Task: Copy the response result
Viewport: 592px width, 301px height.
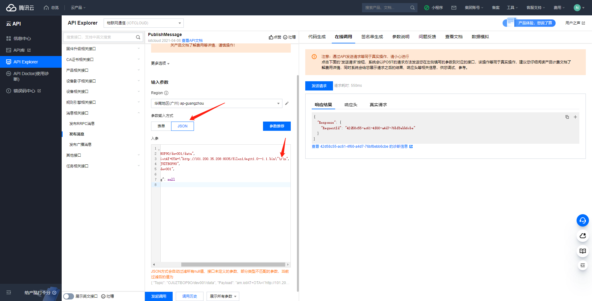Action: [x=567, y=117]
